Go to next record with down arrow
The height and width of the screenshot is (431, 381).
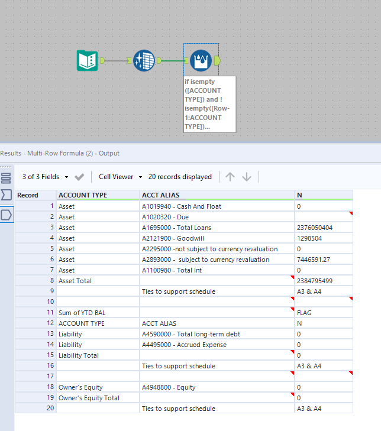tap(247, 177)
